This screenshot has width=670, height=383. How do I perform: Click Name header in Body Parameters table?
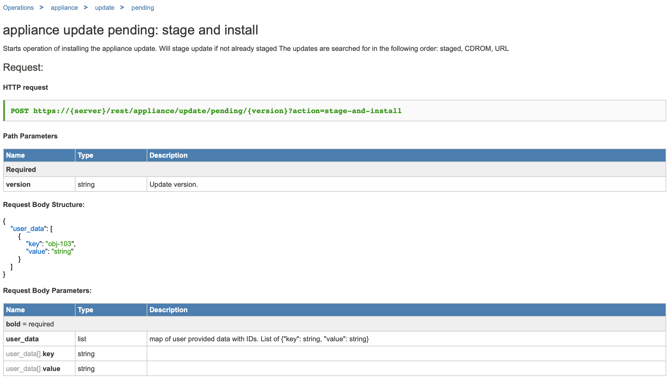pos(15,310)
